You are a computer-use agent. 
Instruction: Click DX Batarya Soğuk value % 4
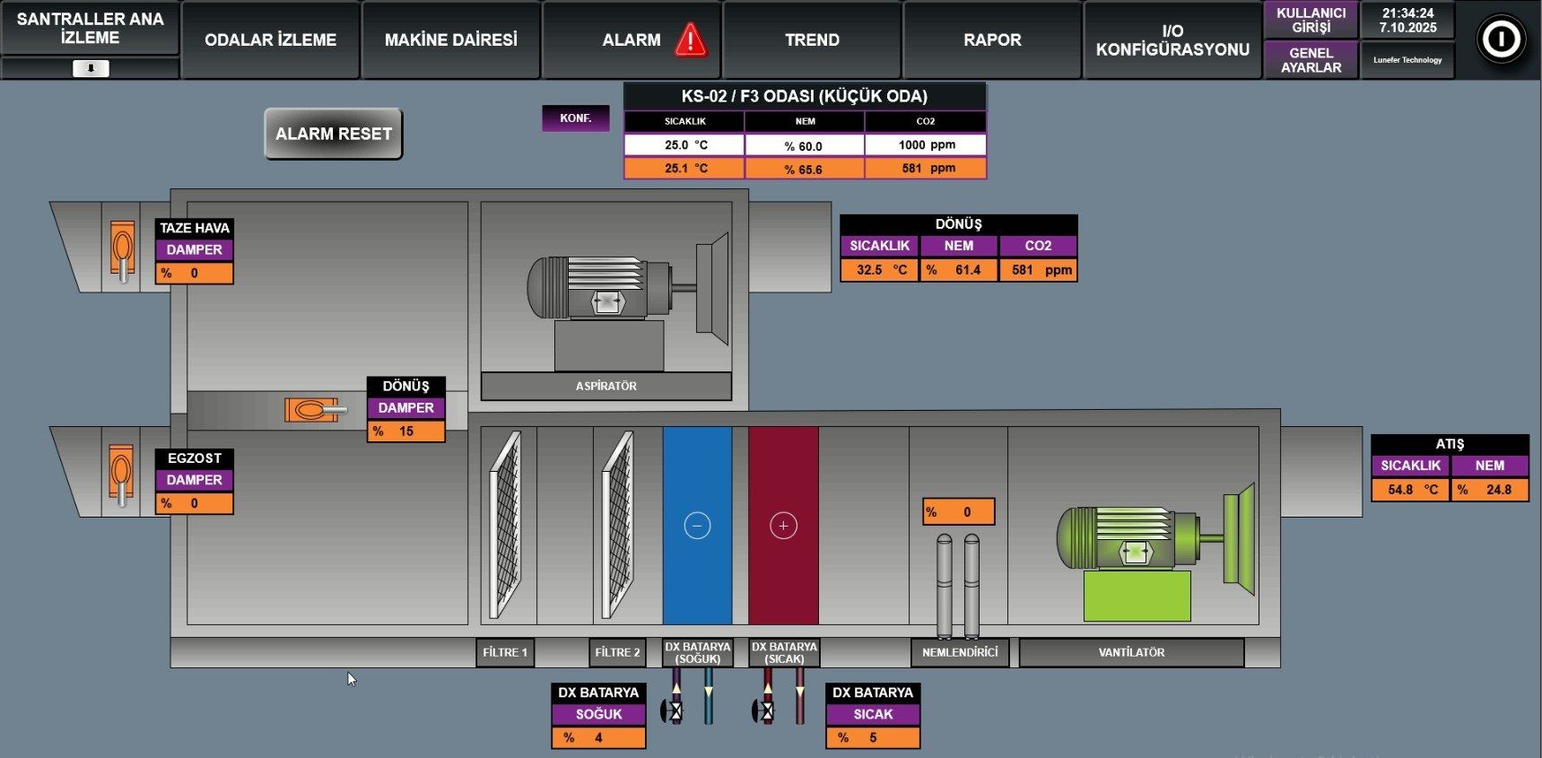pos(598,737)
